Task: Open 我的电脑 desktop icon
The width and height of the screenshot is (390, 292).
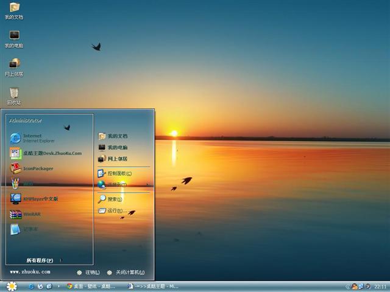Action: tap(13, 38)
